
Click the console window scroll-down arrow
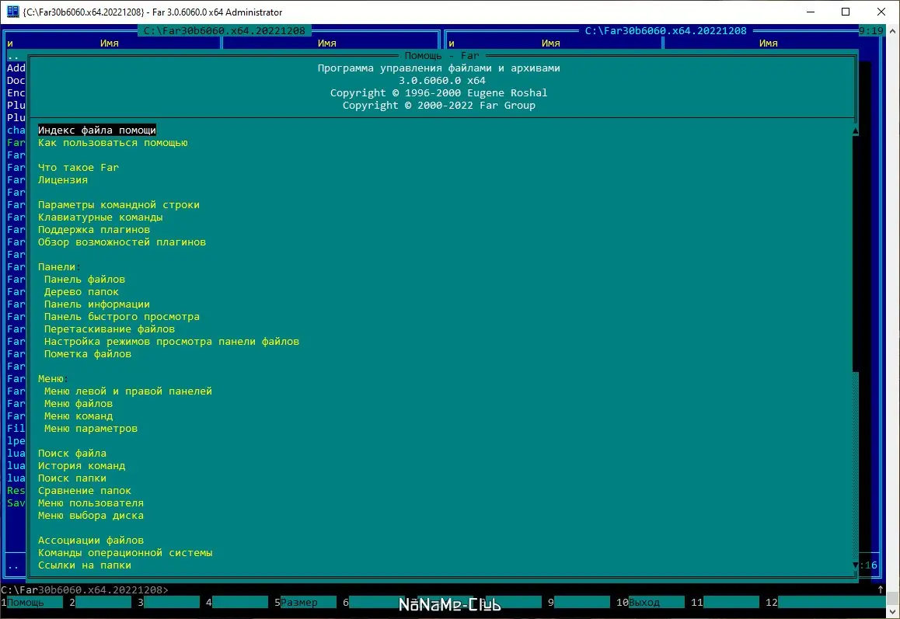[892, 612]
